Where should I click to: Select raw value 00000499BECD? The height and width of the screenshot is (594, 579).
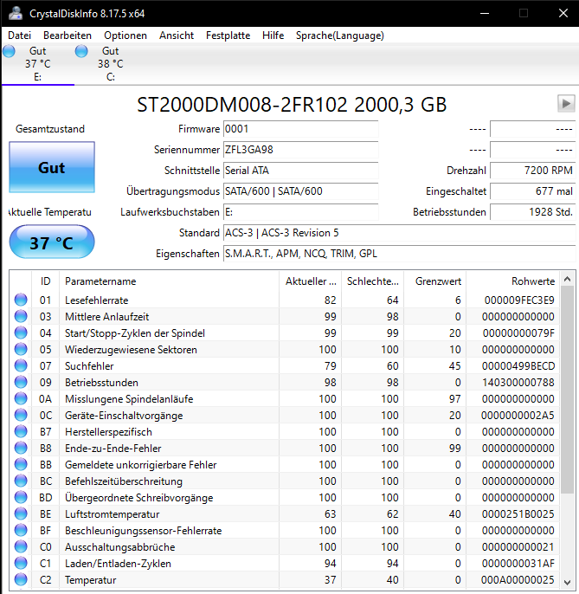[x=518, y=366]
